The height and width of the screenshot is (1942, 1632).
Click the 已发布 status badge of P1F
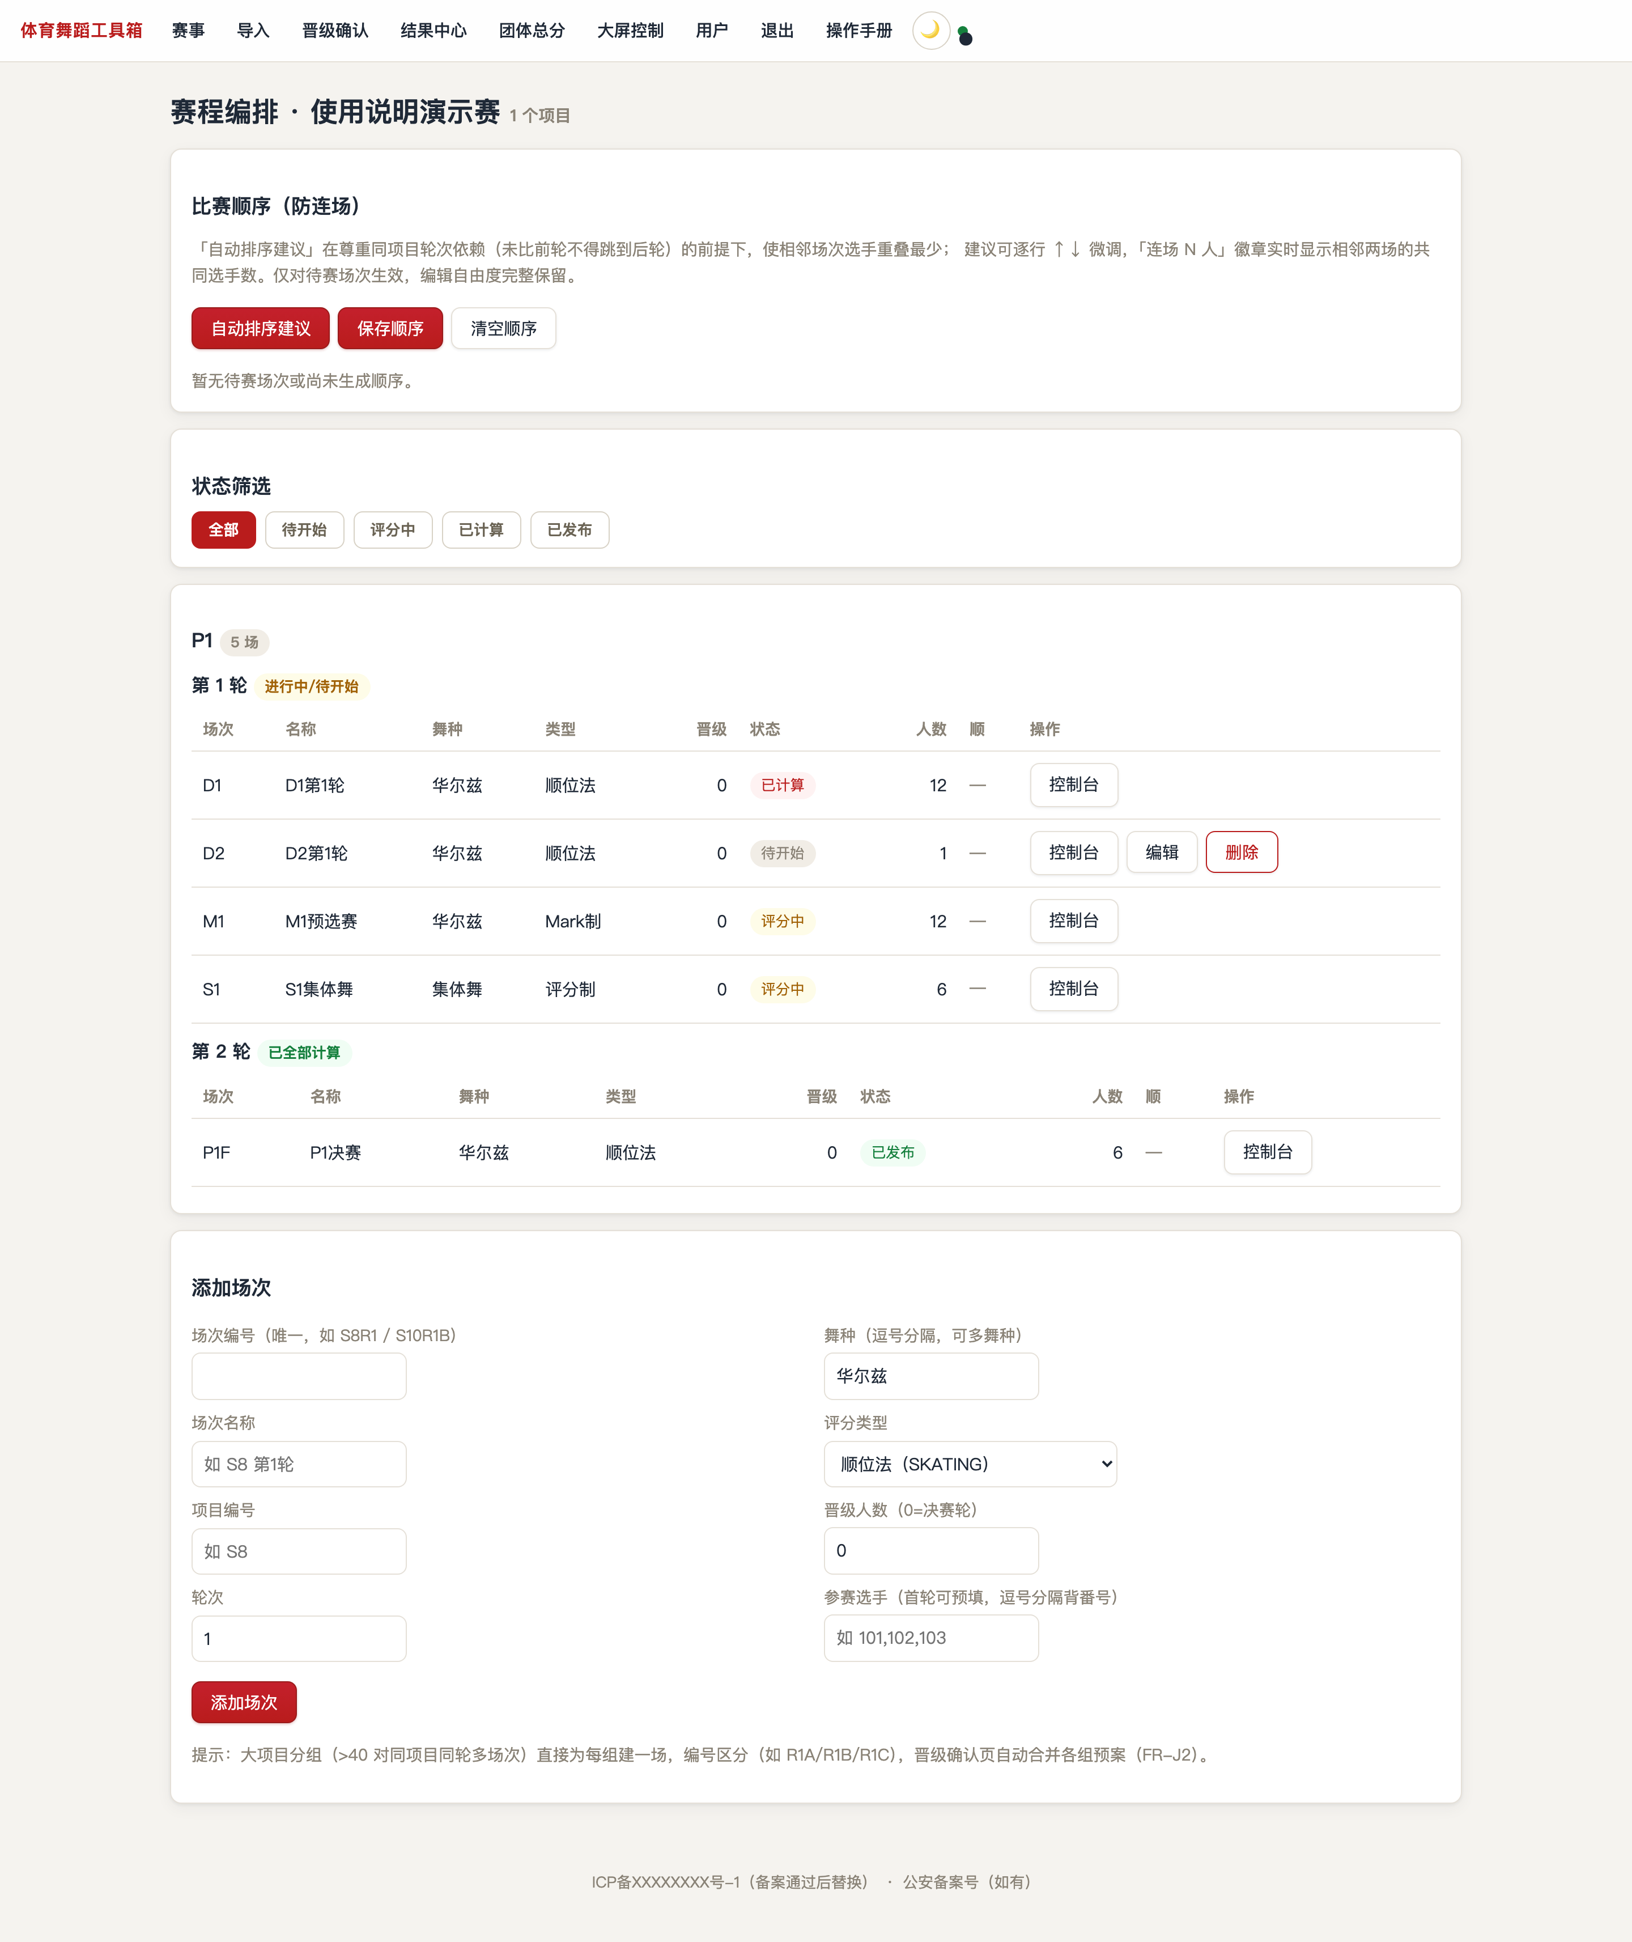coord(892,1153)
